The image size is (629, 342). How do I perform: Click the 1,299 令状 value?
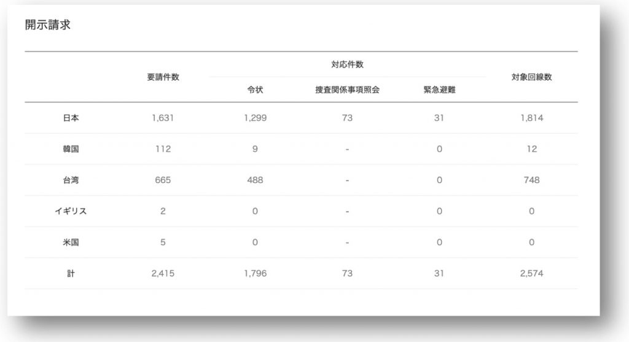255,118
